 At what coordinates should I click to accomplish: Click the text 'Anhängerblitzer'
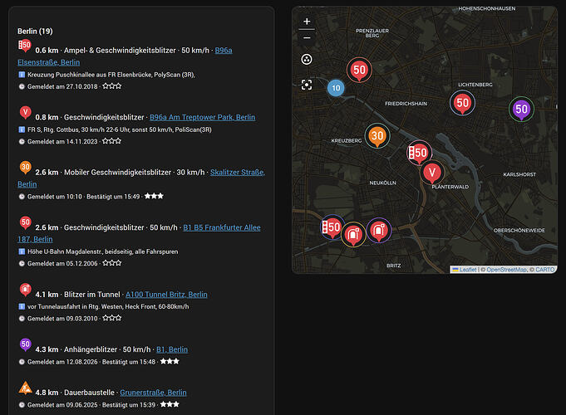(91, 349)
